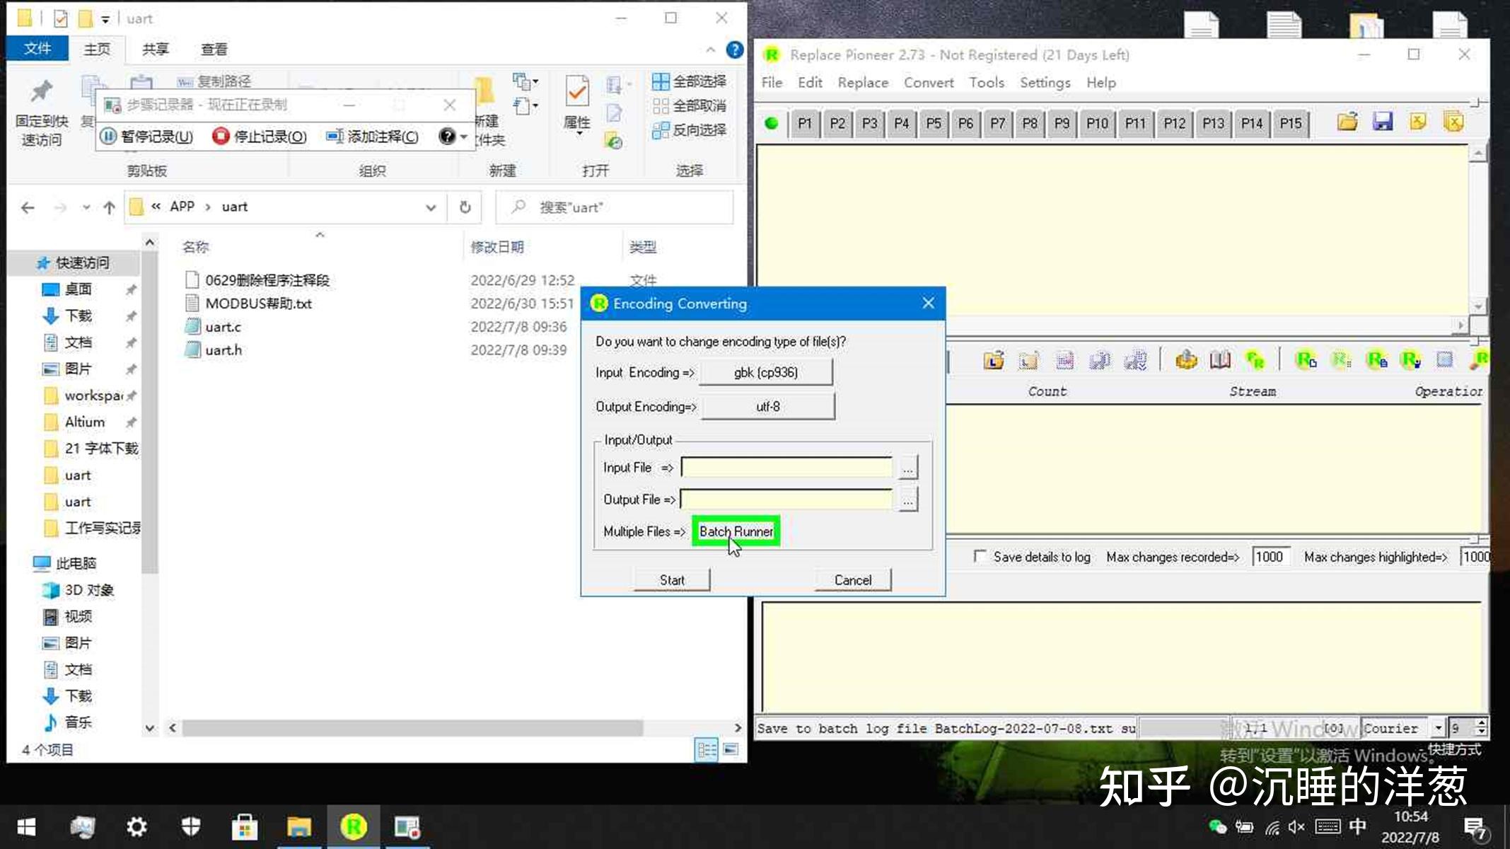Open a file using the folder icon in Replace Pioneer

1347,121
